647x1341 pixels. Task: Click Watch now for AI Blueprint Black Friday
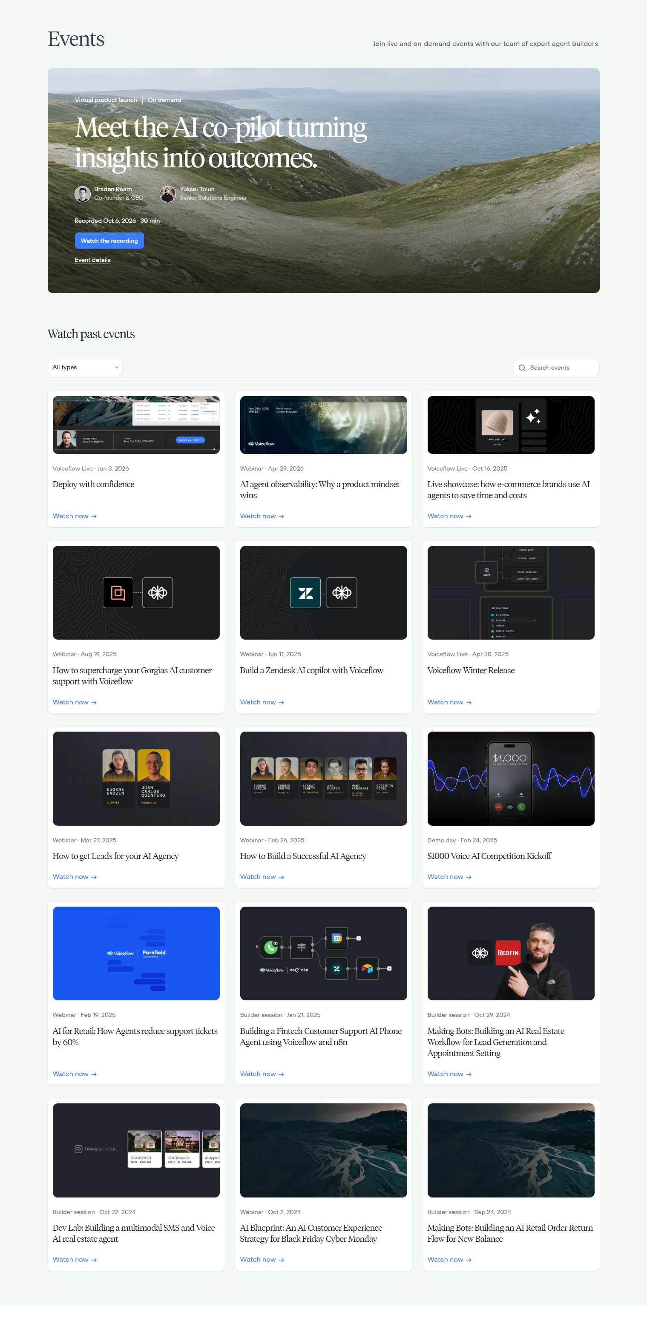coord(262,1259)
